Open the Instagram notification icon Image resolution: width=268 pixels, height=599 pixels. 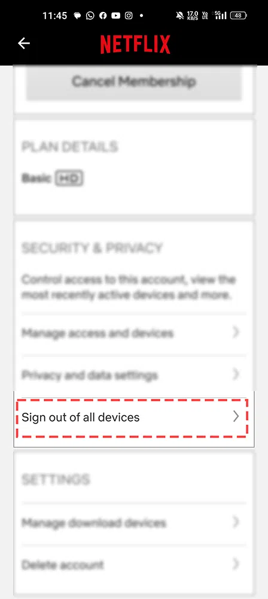pos(129,16)
